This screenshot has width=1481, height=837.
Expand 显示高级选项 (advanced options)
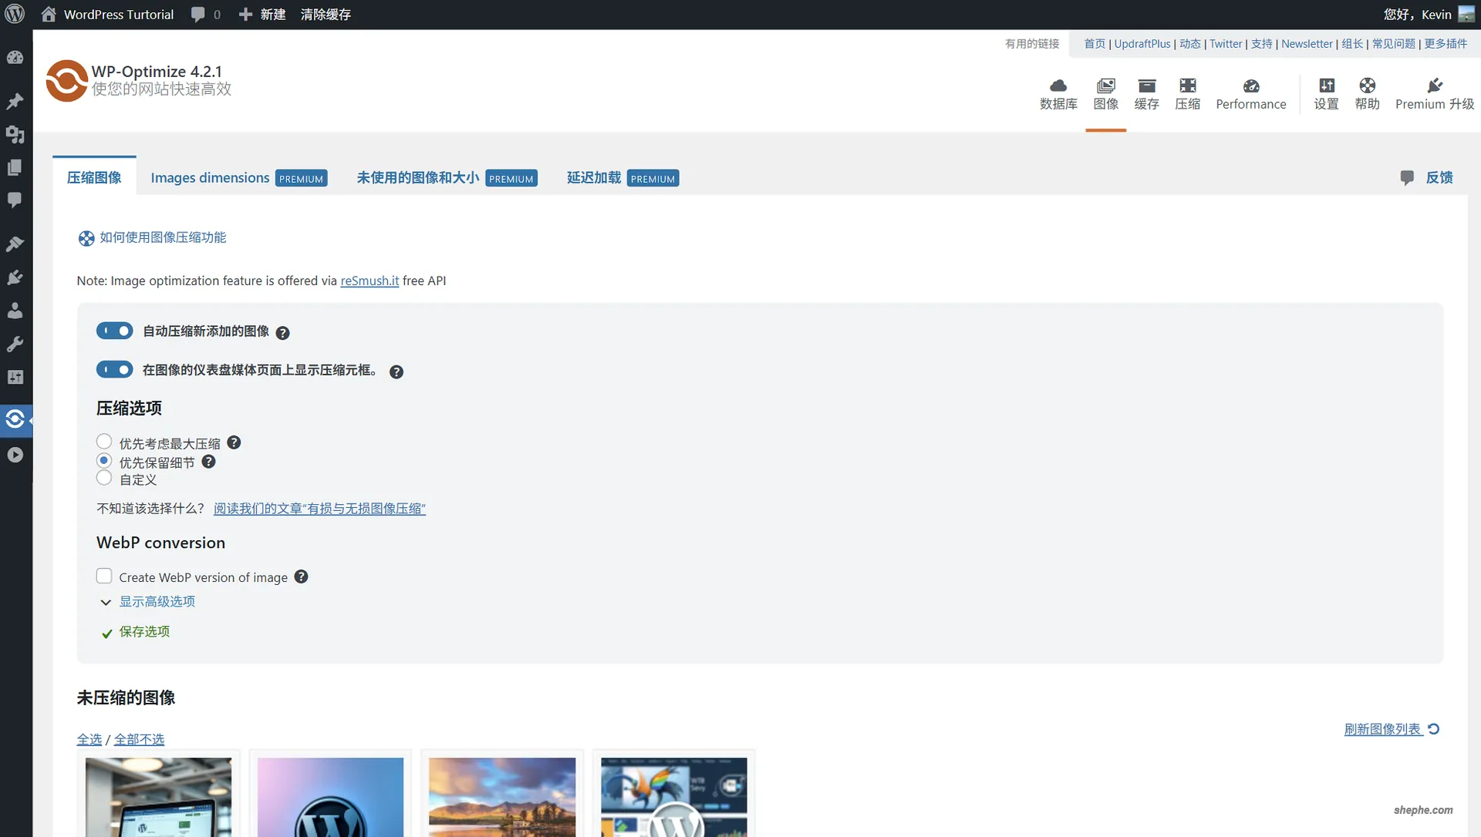[157, 601]
